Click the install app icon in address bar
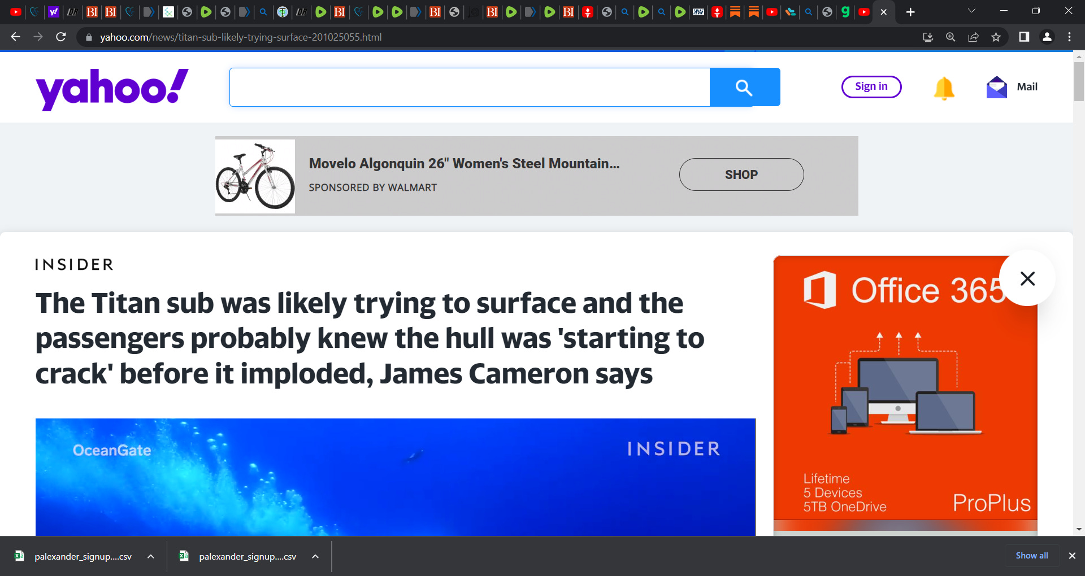The height and width of the screenshot is (576, 1085). (928, 37)
